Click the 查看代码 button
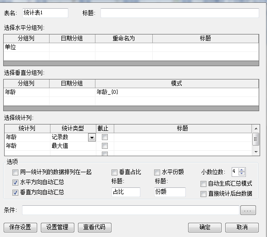267x237 pixels. 95,227
